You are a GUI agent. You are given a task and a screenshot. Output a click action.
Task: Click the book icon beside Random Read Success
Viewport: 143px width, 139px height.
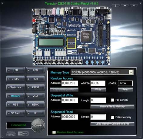54,132
